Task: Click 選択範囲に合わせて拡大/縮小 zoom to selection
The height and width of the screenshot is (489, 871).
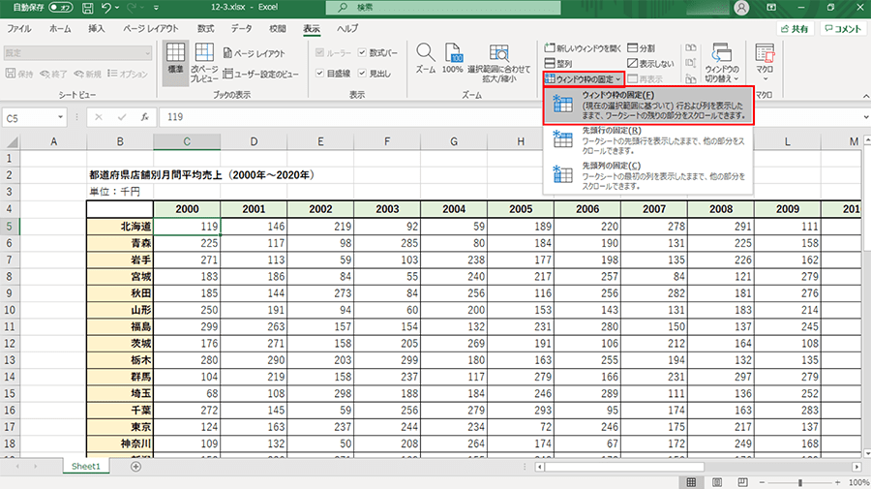Action: pyautogui.click(x=498, y=63)
